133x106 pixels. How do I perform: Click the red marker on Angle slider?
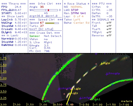click(x=48, y=10)
